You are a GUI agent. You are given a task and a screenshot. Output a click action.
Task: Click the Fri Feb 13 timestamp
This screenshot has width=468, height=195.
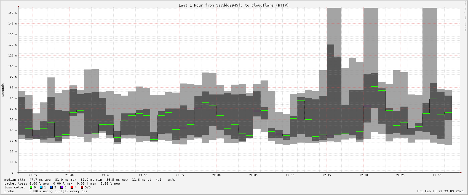440,191
